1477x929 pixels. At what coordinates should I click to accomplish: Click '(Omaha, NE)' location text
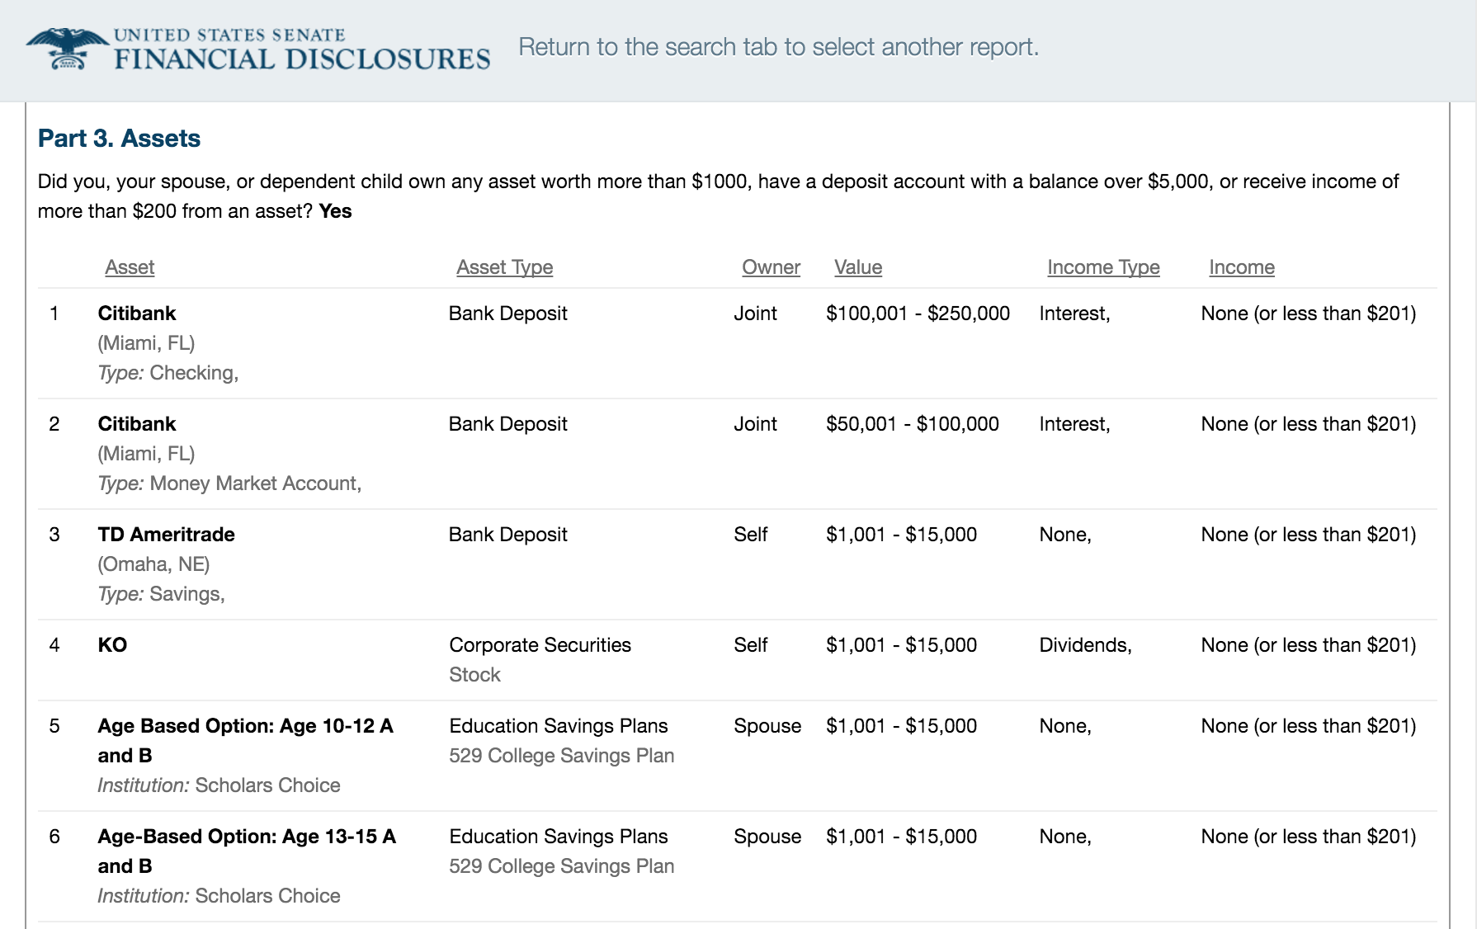(x=153, y=564)
